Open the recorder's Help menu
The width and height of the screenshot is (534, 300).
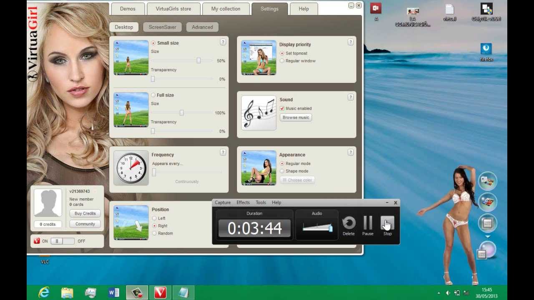pos(277,202)
